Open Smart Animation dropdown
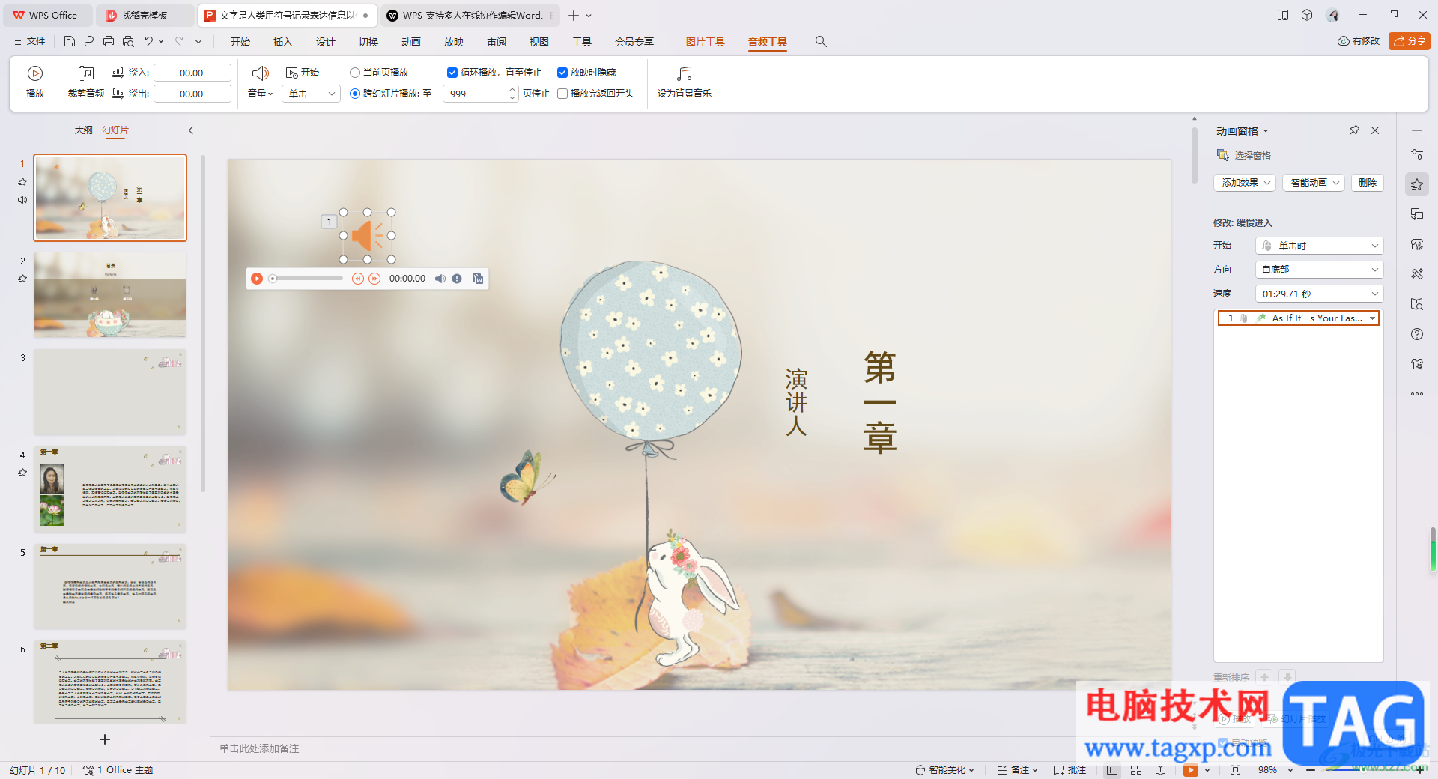1438x779 pixels. click(x=1314, y=183)
